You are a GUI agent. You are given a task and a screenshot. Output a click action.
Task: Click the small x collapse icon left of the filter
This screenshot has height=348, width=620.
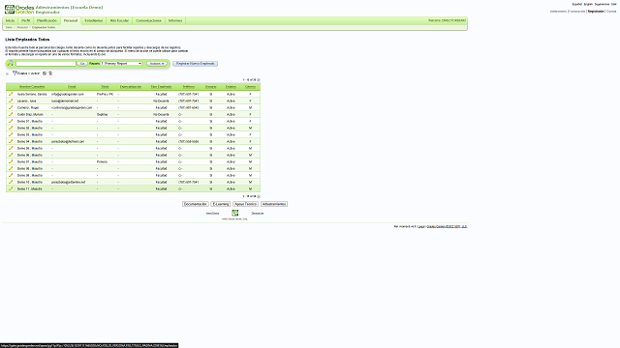click(7, 73)
